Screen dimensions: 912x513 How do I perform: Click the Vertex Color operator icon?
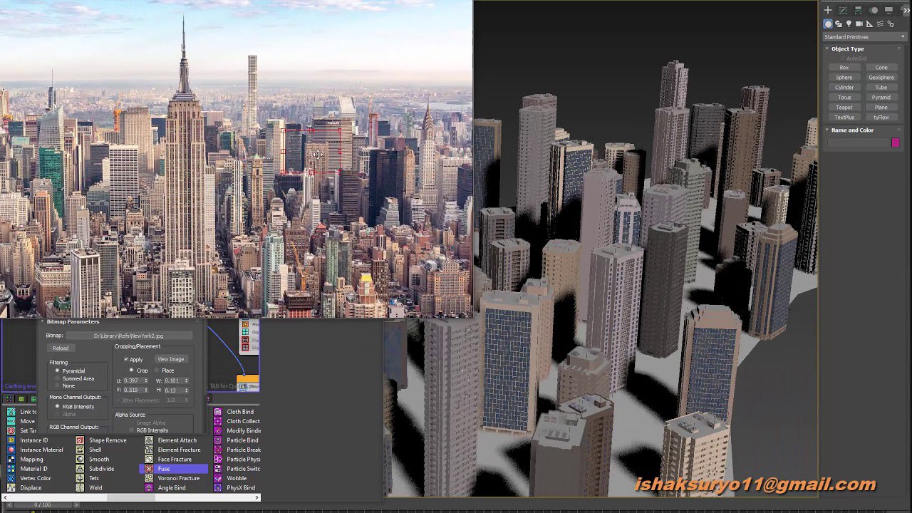[x=11, y=478]
